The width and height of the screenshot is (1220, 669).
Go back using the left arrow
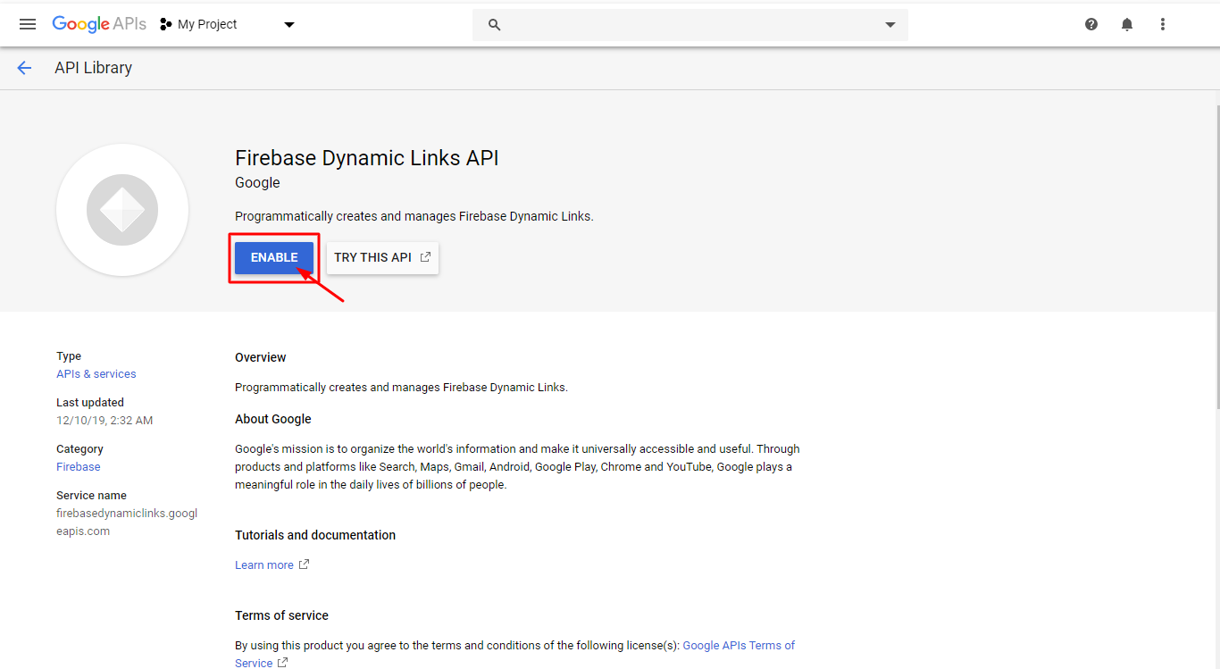(24, 68)
